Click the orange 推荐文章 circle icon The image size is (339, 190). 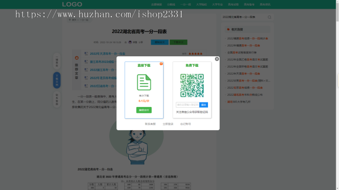click(x=76, y=58)
